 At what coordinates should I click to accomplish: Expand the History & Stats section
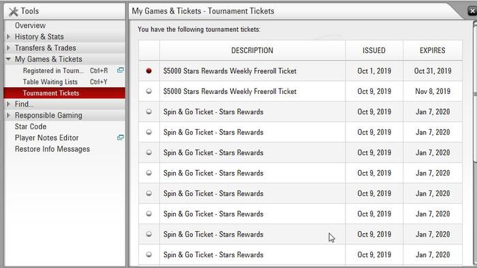(x=8, y=37)
